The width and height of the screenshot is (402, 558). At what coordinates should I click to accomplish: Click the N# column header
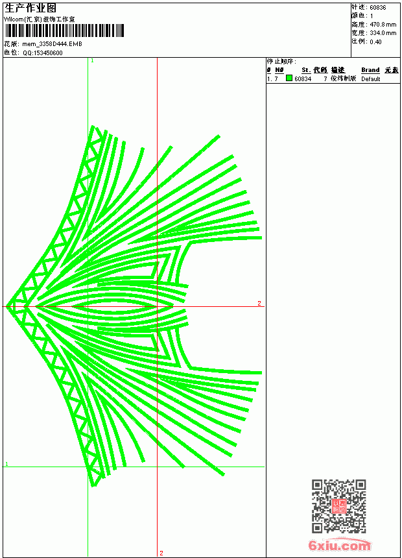(279, 70)
